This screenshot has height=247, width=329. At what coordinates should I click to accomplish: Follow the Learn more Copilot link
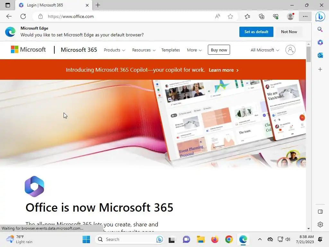(x=224, y=70)
